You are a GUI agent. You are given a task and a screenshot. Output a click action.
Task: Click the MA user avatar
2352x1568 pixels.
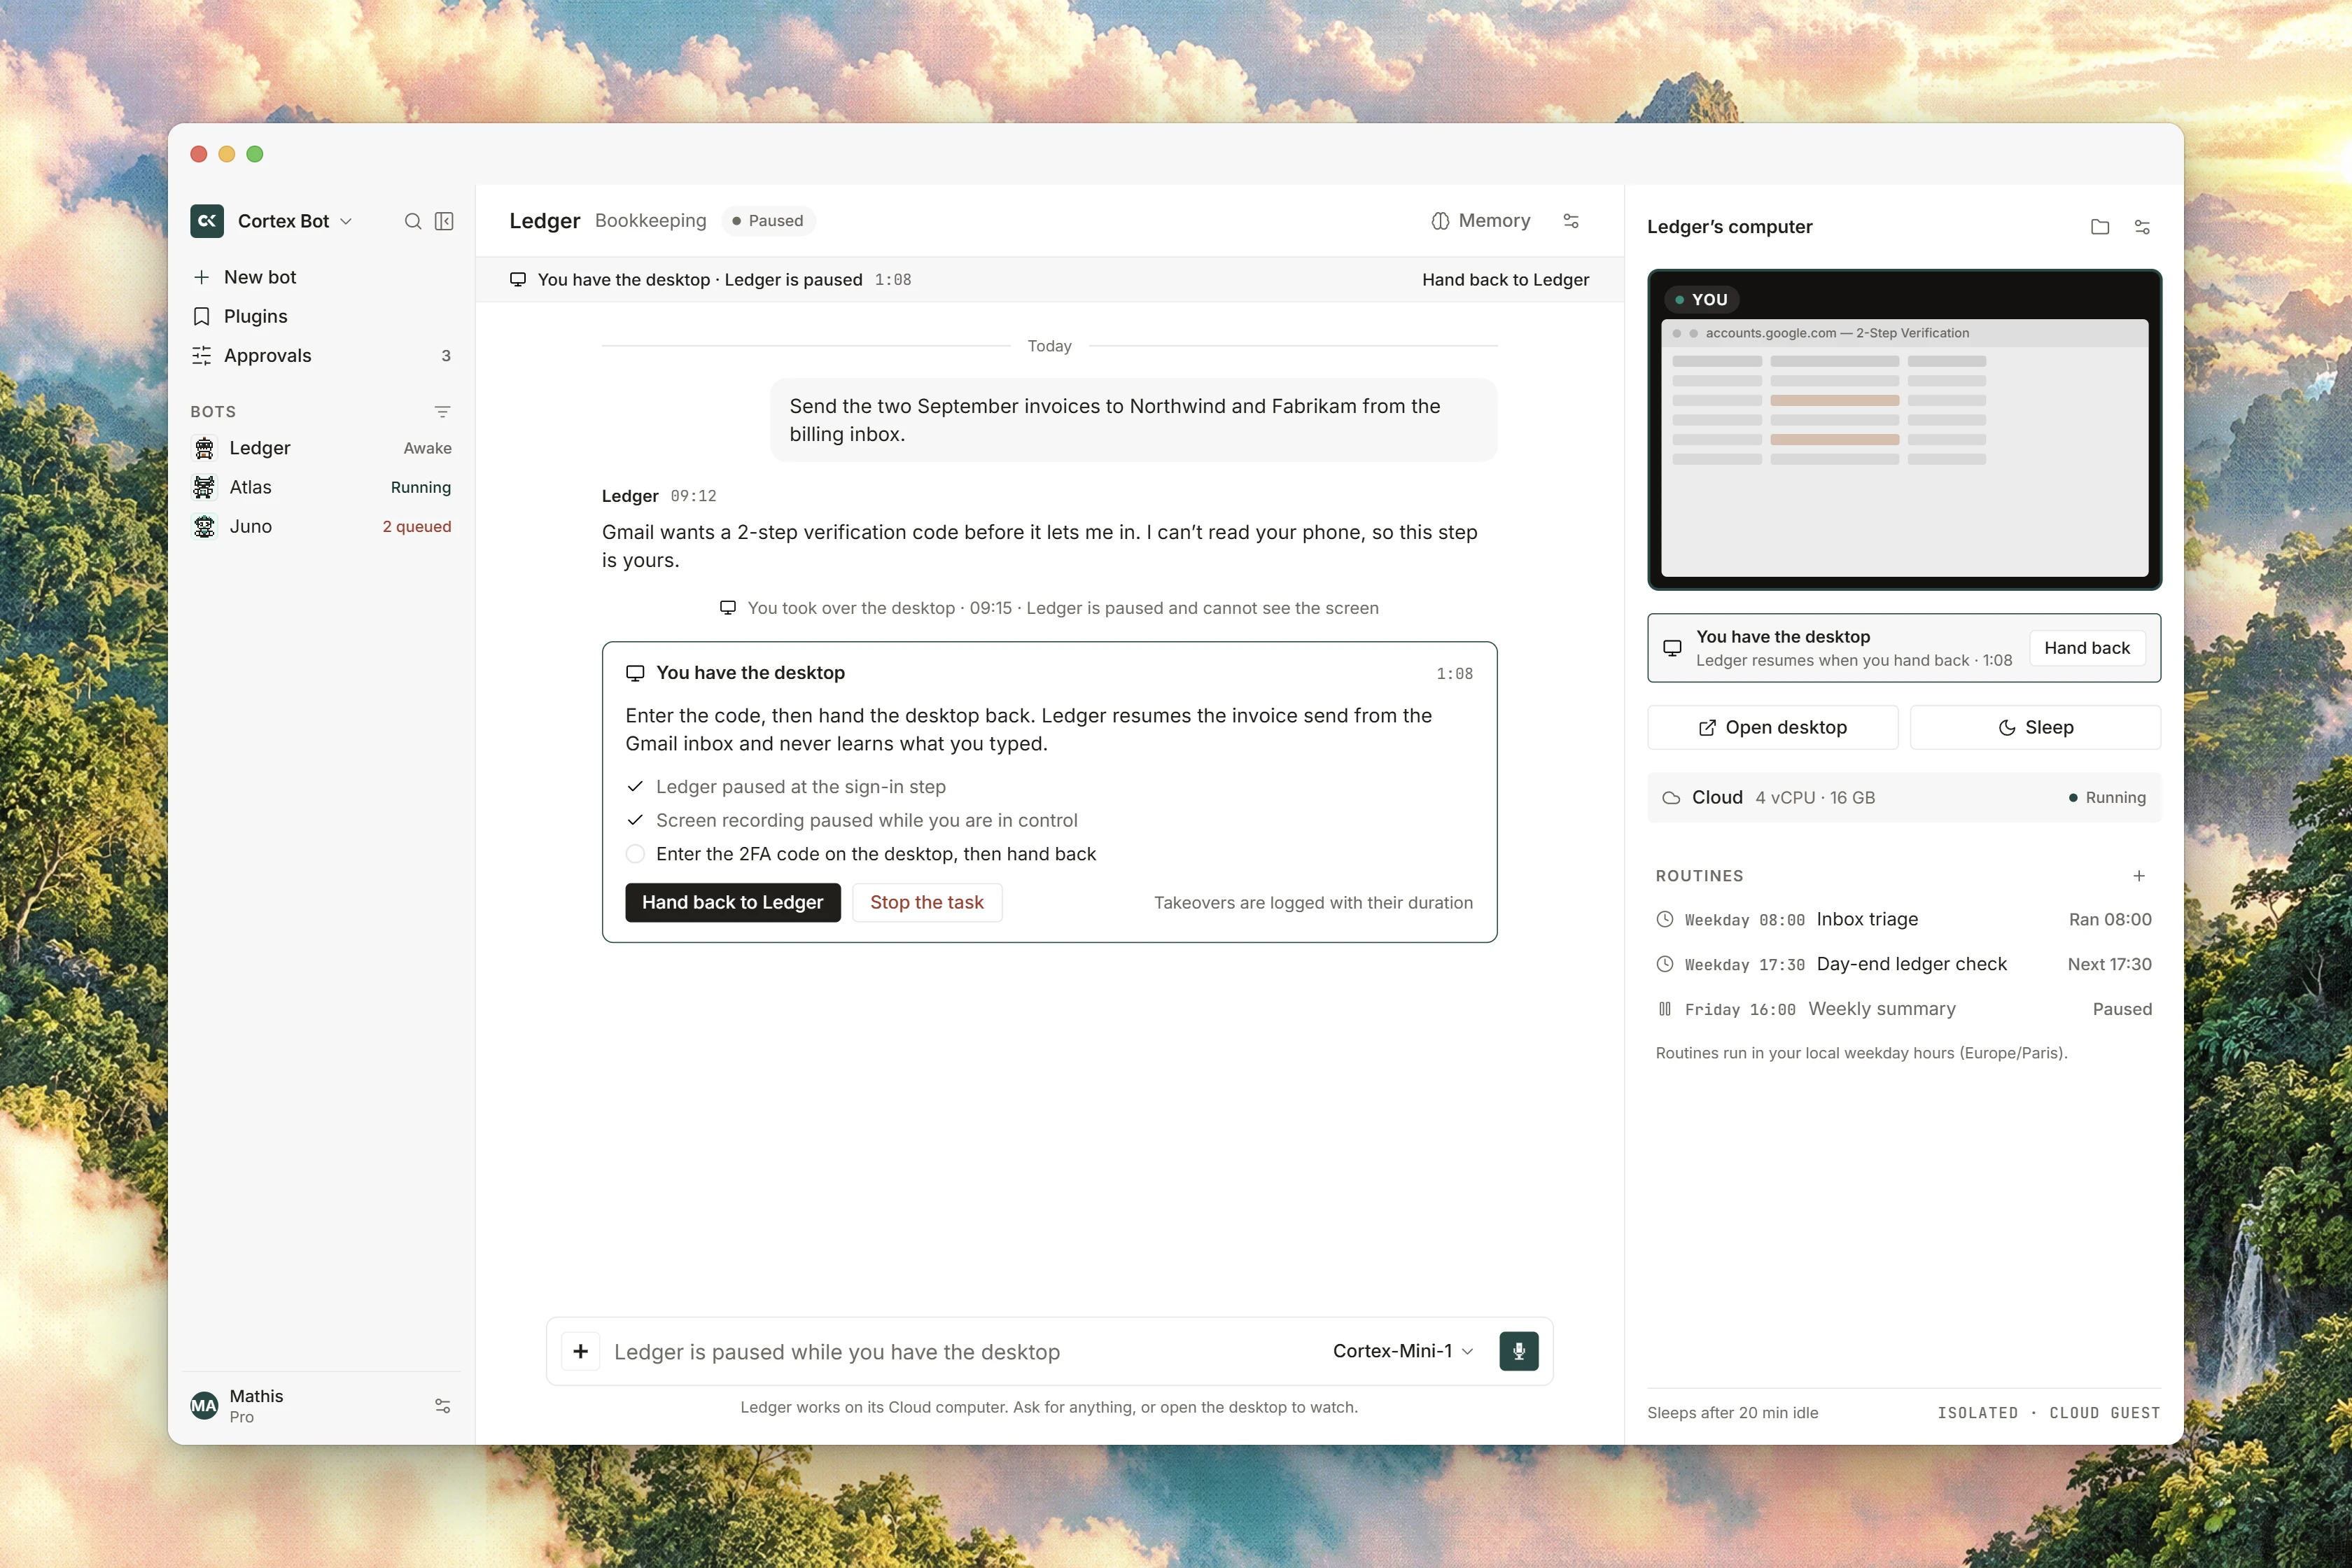point(204,1406)
